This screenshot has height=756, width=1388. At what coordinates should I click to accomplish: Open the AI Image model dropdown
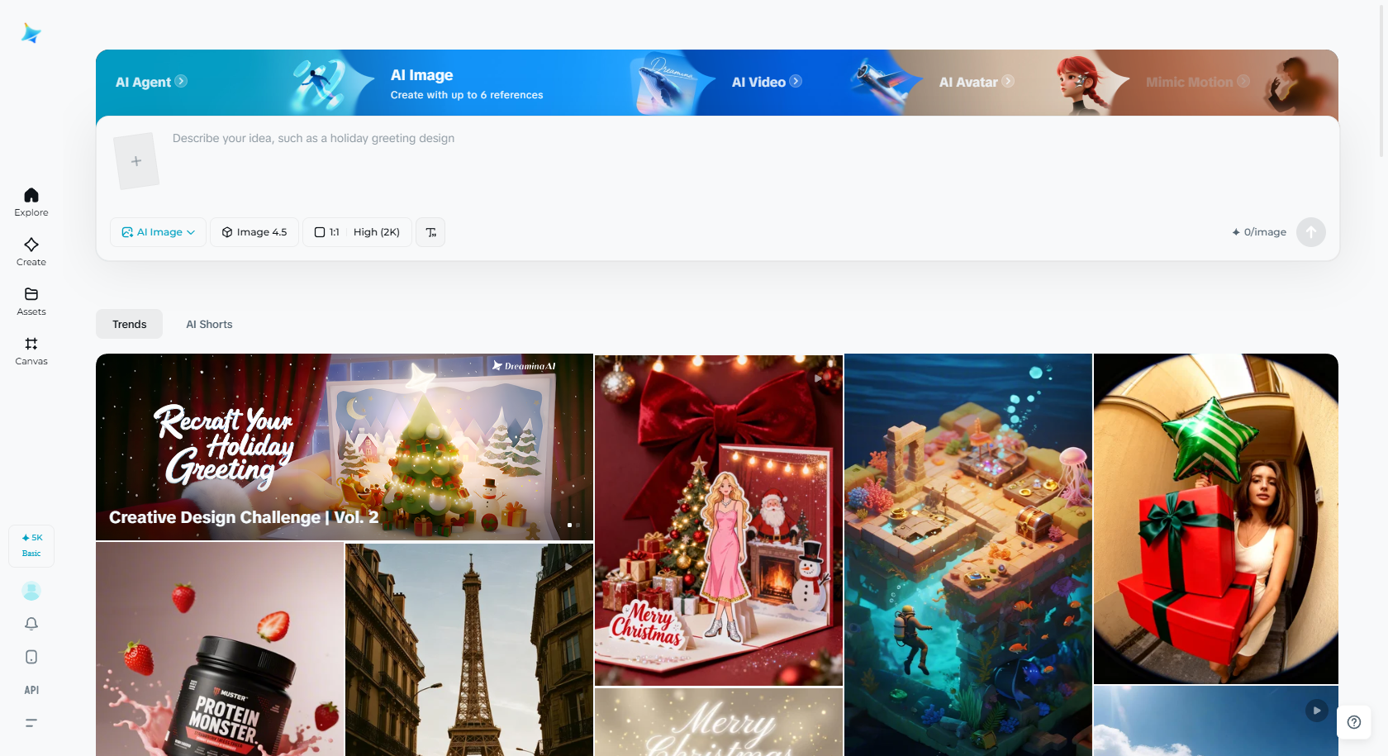[x=158, y=232]
